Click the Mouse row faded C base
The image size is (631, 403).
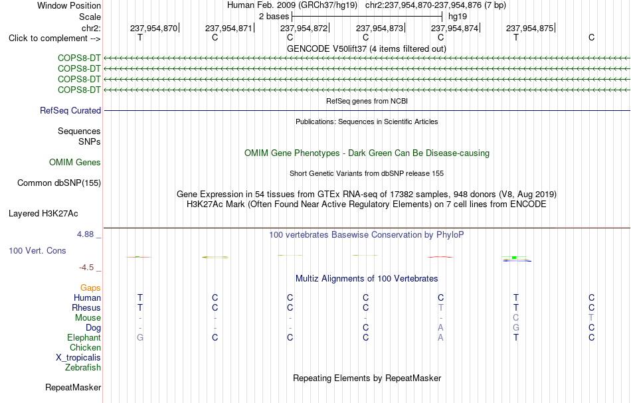(516, 318)
